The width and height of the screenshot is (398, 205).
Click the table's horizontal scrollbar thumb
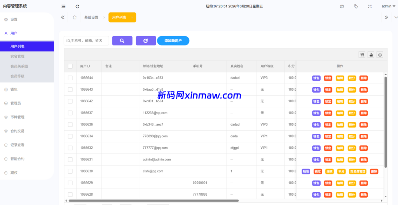154,200
